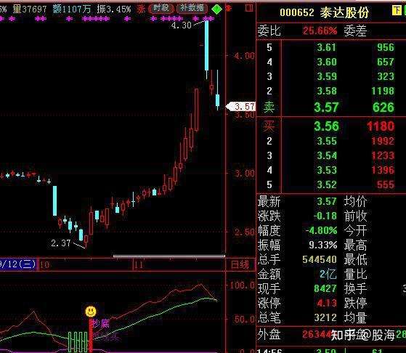Select the 日线 daily chart period
This screenshot has height=353, width=406.
[x=240, y=264]
